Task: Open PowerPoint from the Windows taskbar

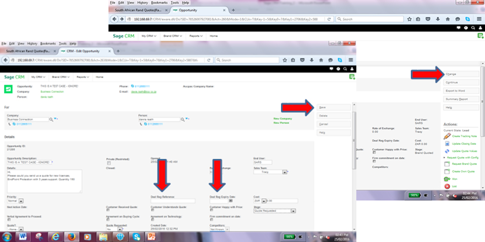Action: [152, 237]
